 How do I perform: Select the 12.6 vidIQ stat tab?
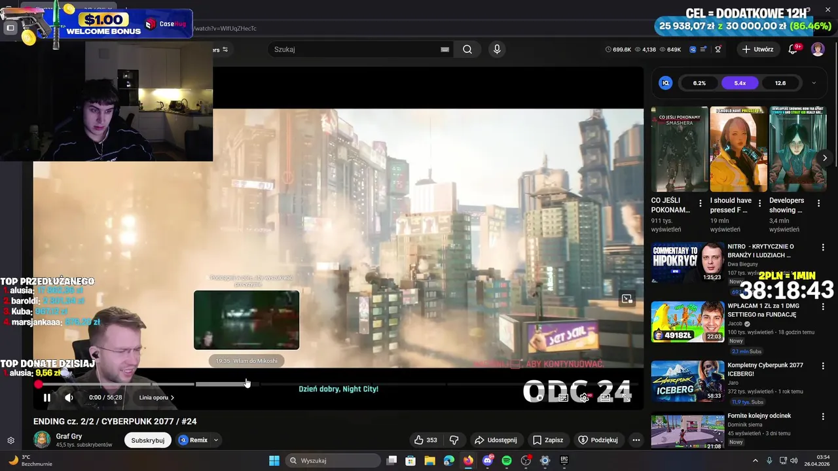coord(780,83)
